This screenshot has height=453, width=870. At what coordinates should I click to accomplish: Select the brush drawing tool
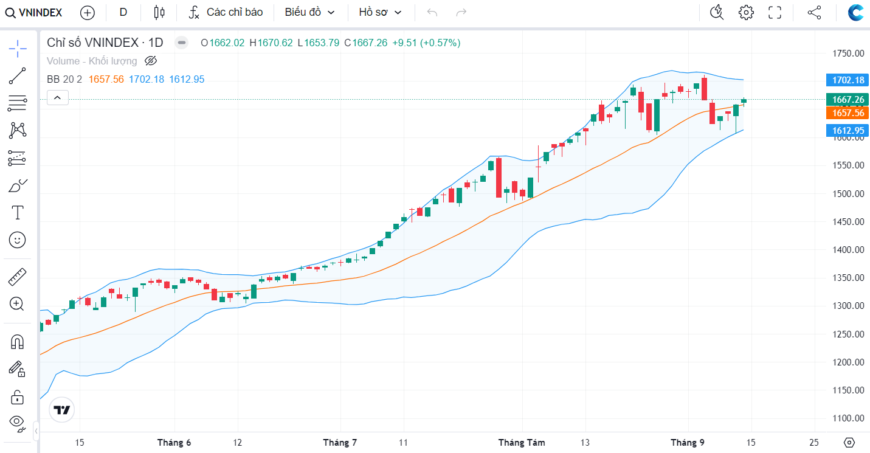(x=18, y=185)
